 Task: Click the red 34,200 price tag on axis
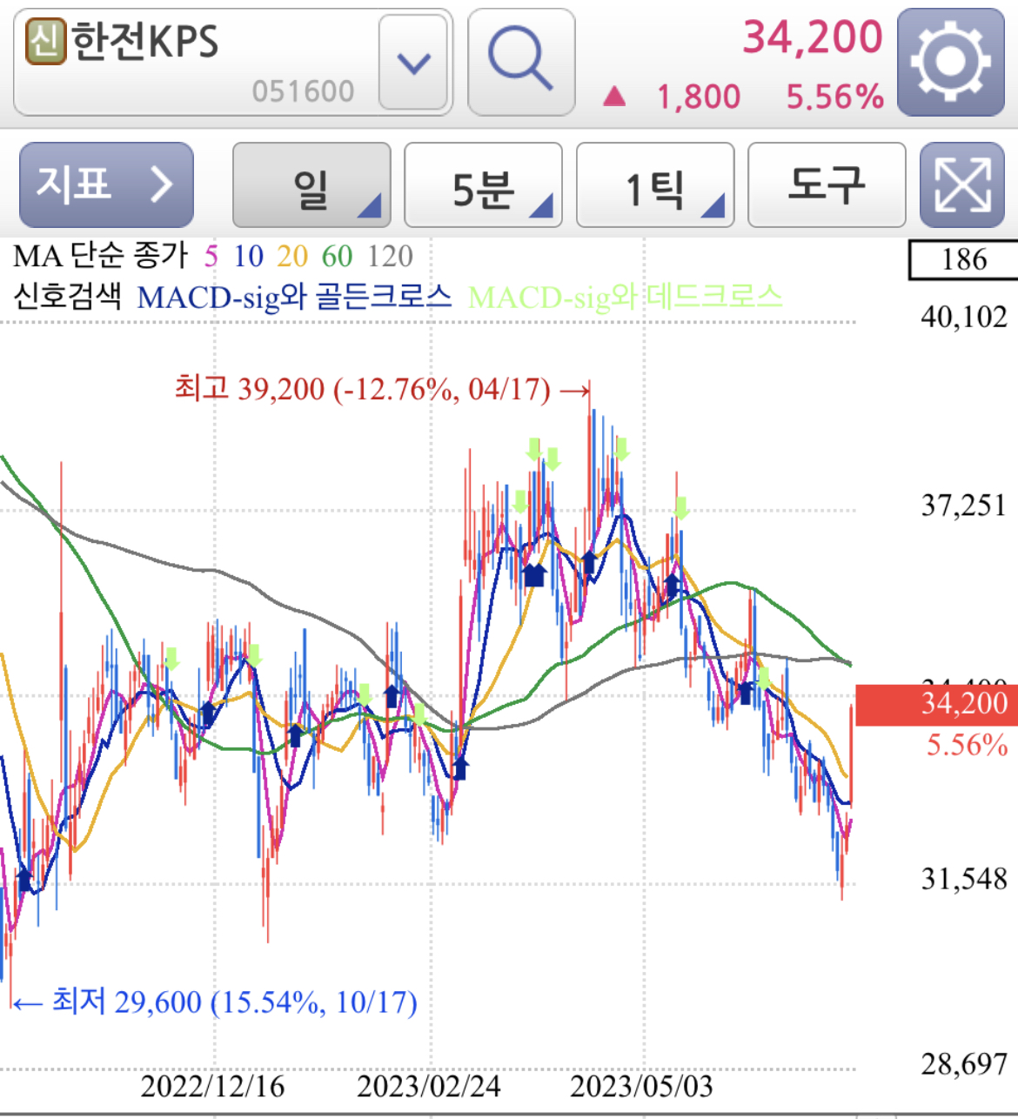click(x=937, y=705)
